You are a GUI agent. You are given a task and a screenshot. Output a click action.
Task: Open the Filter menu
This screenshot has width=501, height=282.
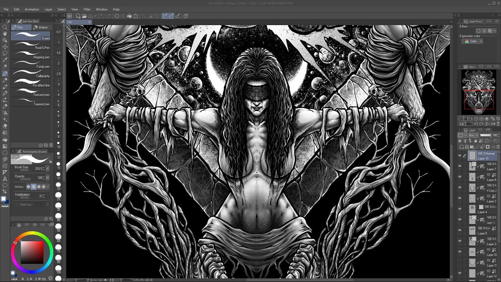click(87, 9)
